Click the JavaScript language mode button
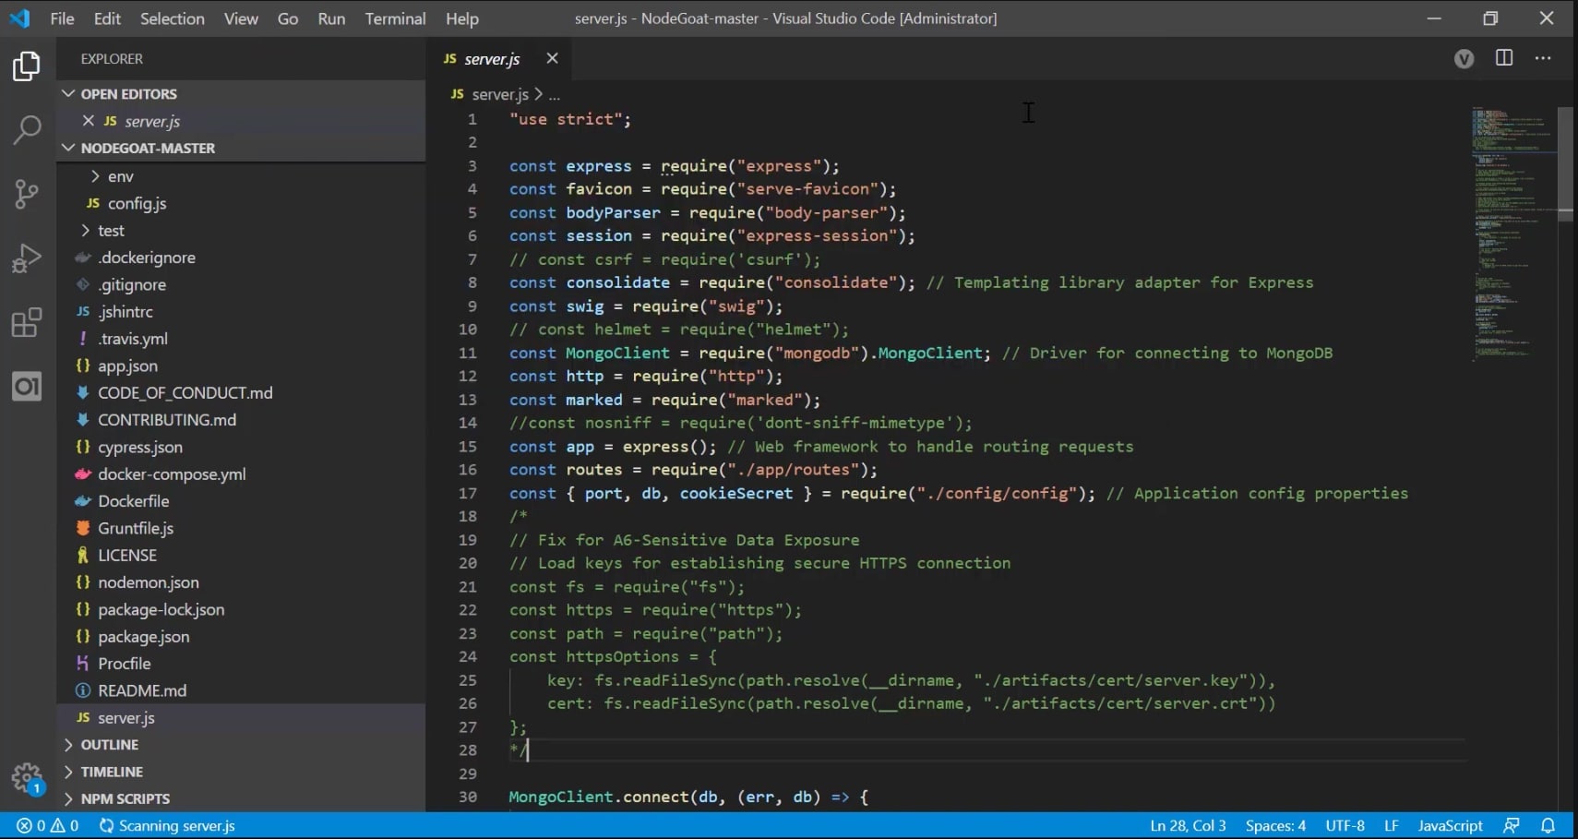Screen dimensions: 1578x839 point(1450,825)
